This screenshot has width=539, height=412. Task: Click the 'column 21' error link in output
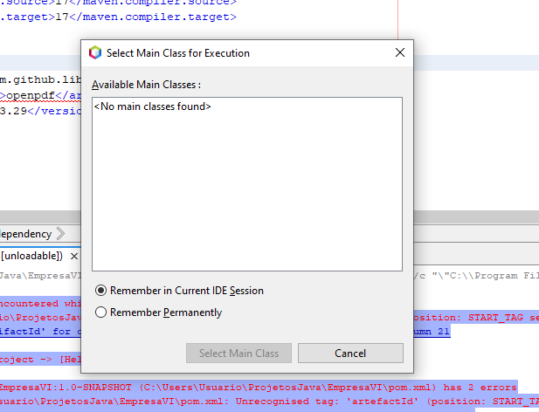432,332
